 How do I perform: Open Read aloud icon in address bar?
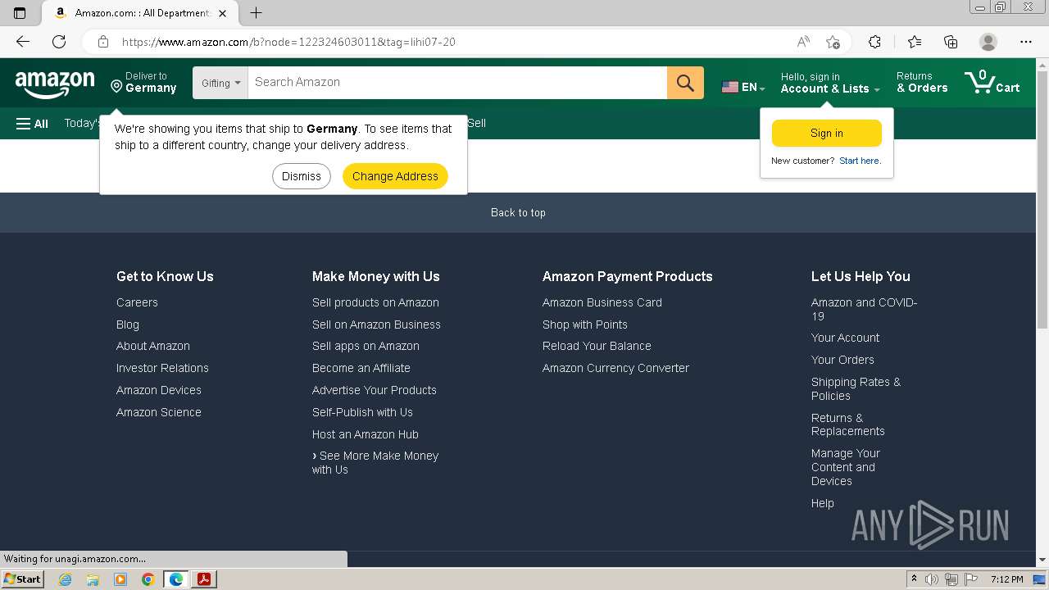(x=803, y=42)
